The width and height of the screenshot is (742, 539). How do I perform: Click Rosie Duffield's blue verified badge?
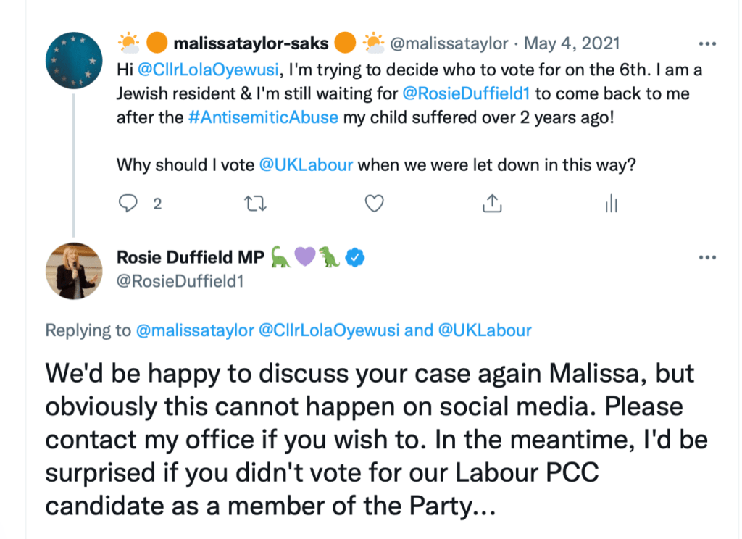tap(354, 256)
